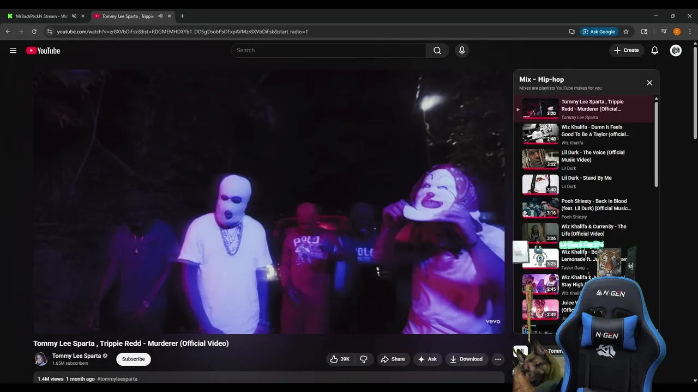
Task: Mute the Tommy Lee Sparta tab audio
Action: click(160, 16)
